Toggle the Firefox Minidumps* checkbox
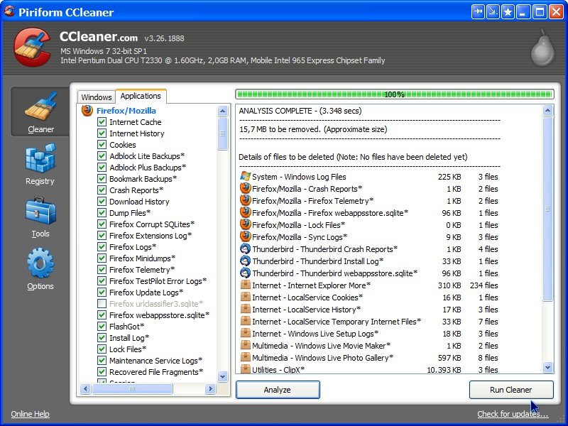This screenshot has height=426, width=568. point(102,258)
